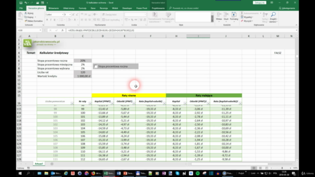Open Windows Start menu

(20, 173)
